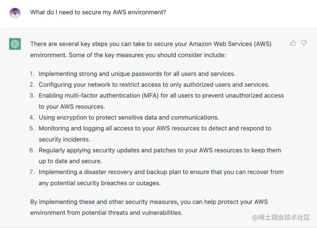Viewport: 317px width, 228px height.
Task: Click the ChatGPT logo avatar
Action: click(x=15, y=44)
